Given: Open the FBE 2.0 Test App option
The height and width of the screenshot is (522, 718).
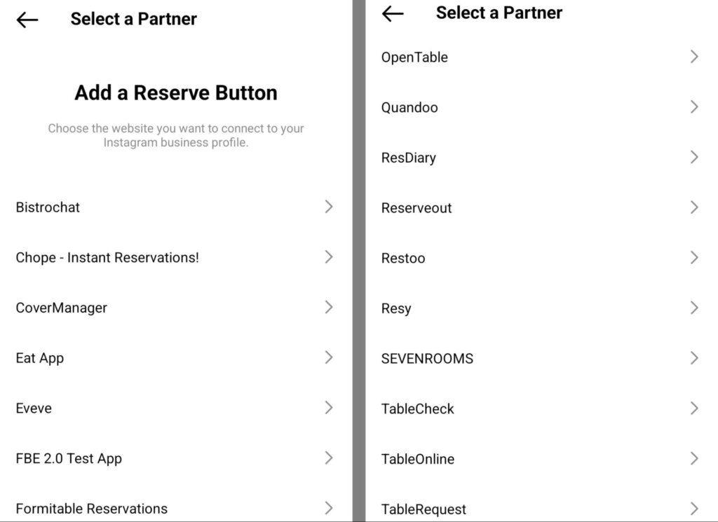Looking at the screenshot, I should pos(69,459).
